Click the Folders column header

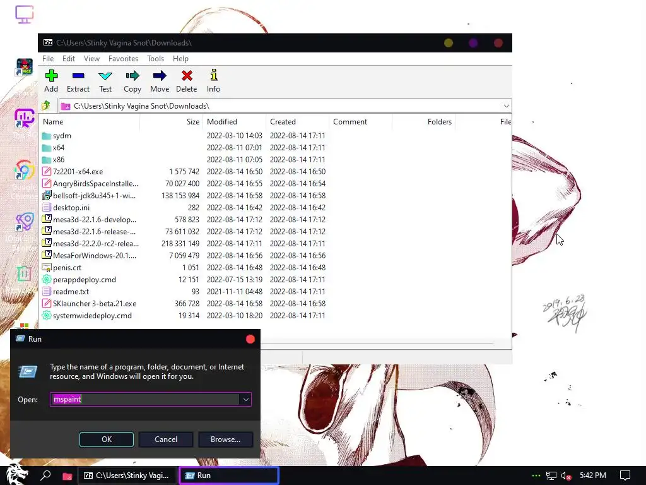423,122
